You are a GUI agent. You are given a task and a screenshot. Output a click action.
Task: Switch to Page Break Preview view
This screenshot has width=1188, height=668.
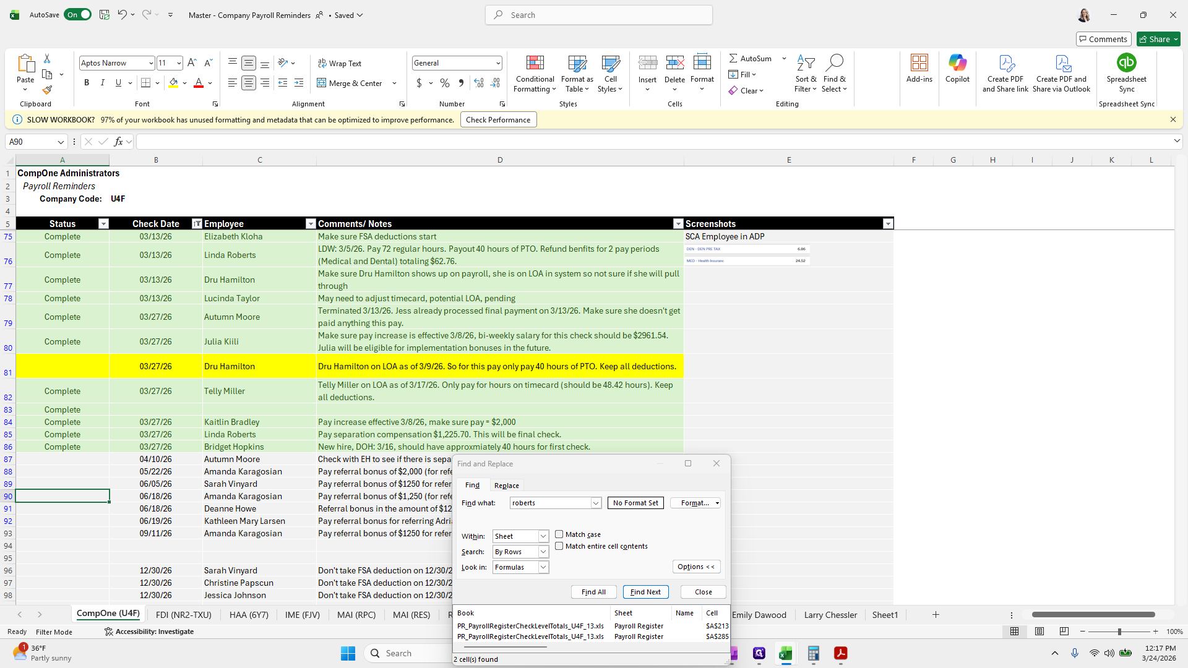1064,632
